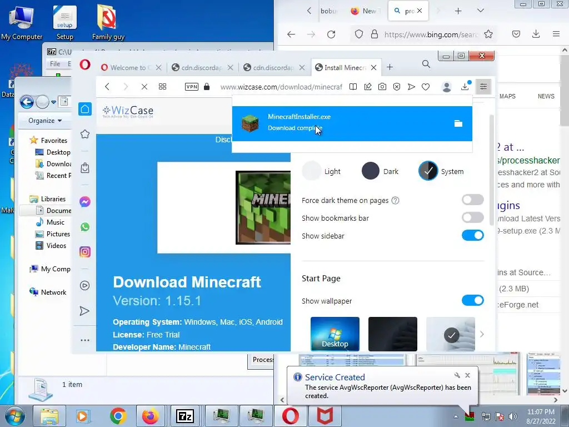The height and width of the screenshot is (427, 569).
Task: Open NEWS tab on Bing
Action: [x=546, y=96]
